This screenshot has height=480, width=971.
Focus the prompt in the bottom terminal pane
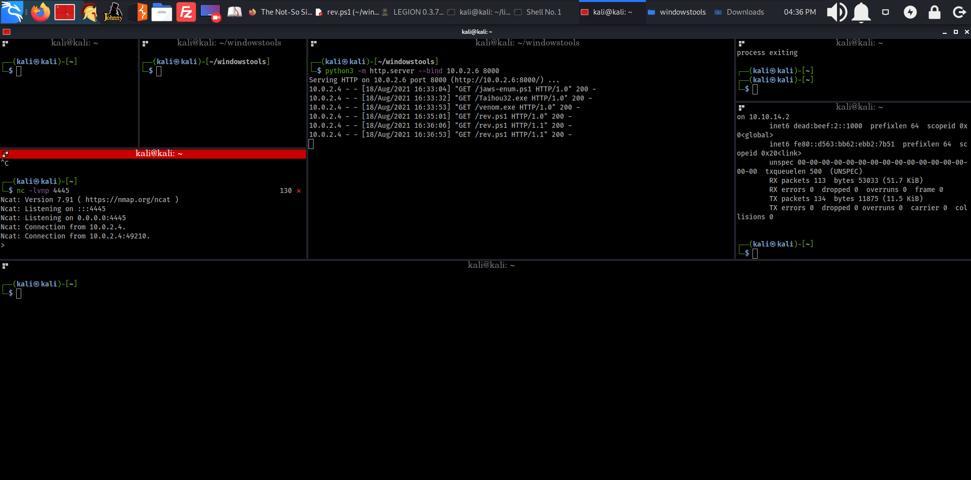(19, 294)
